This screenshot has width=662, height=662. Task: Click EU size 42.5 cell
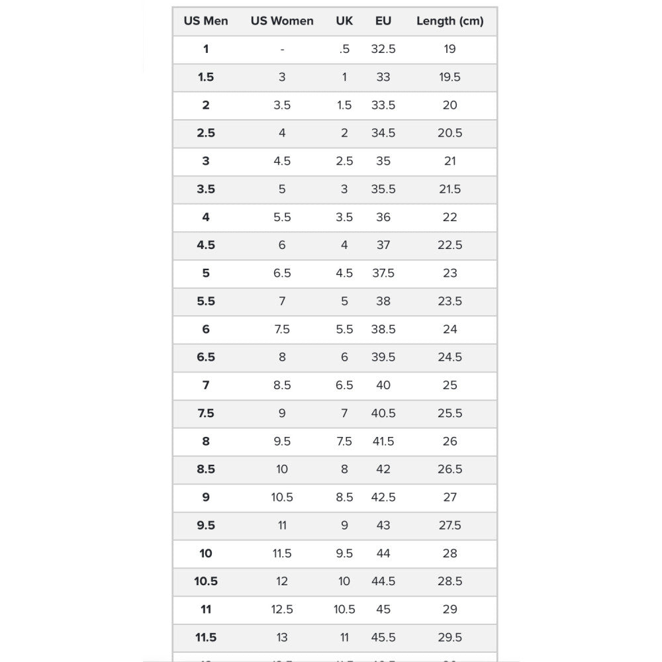coord(383,497)
